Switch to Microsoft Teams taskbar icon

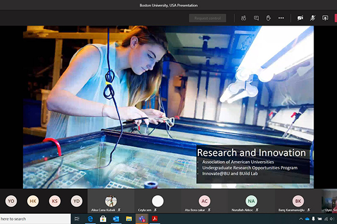click(142, 219)
